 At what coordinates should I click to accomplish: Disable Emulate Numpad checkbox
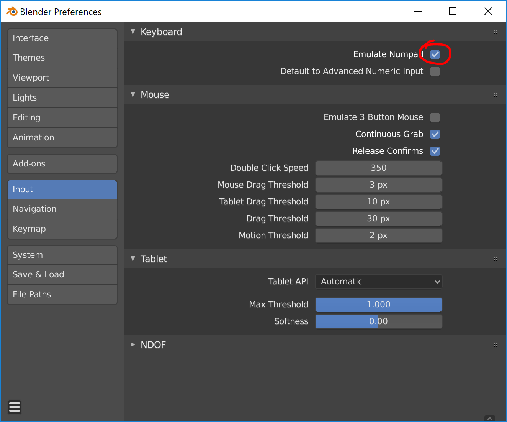[x=435, y=54]
